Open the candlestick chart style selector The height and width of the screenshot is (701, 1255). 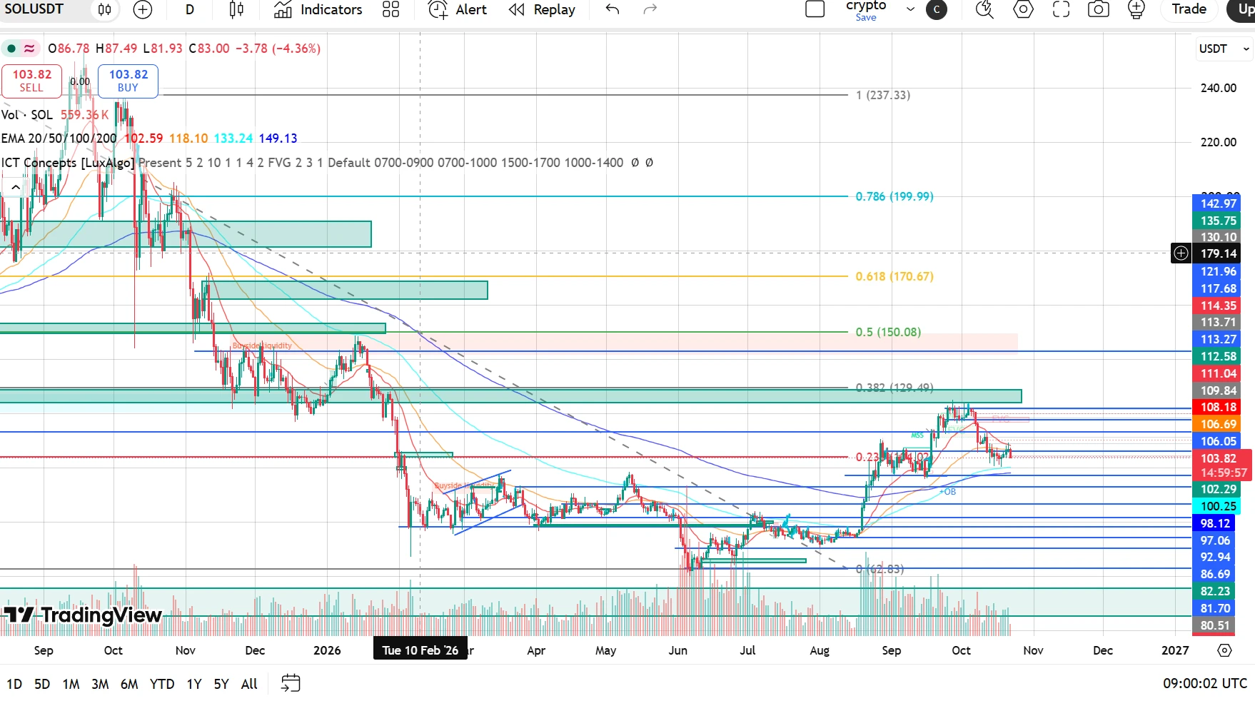point(236,9)
